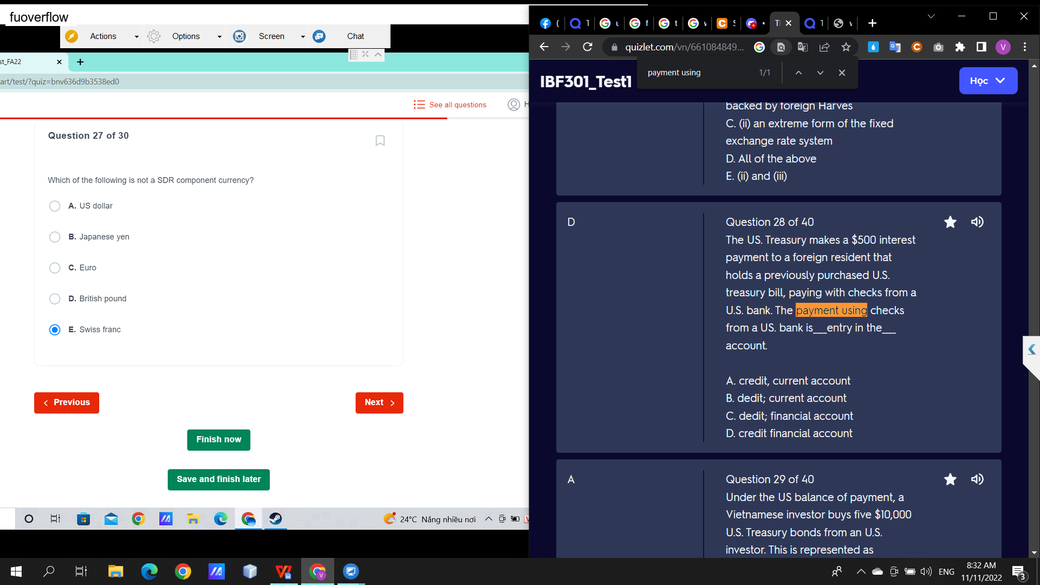This screenshot has width=1040, height=585.
Task: Click Chrome back arrow
Action: pyautogui.click(x=544, y=47)
